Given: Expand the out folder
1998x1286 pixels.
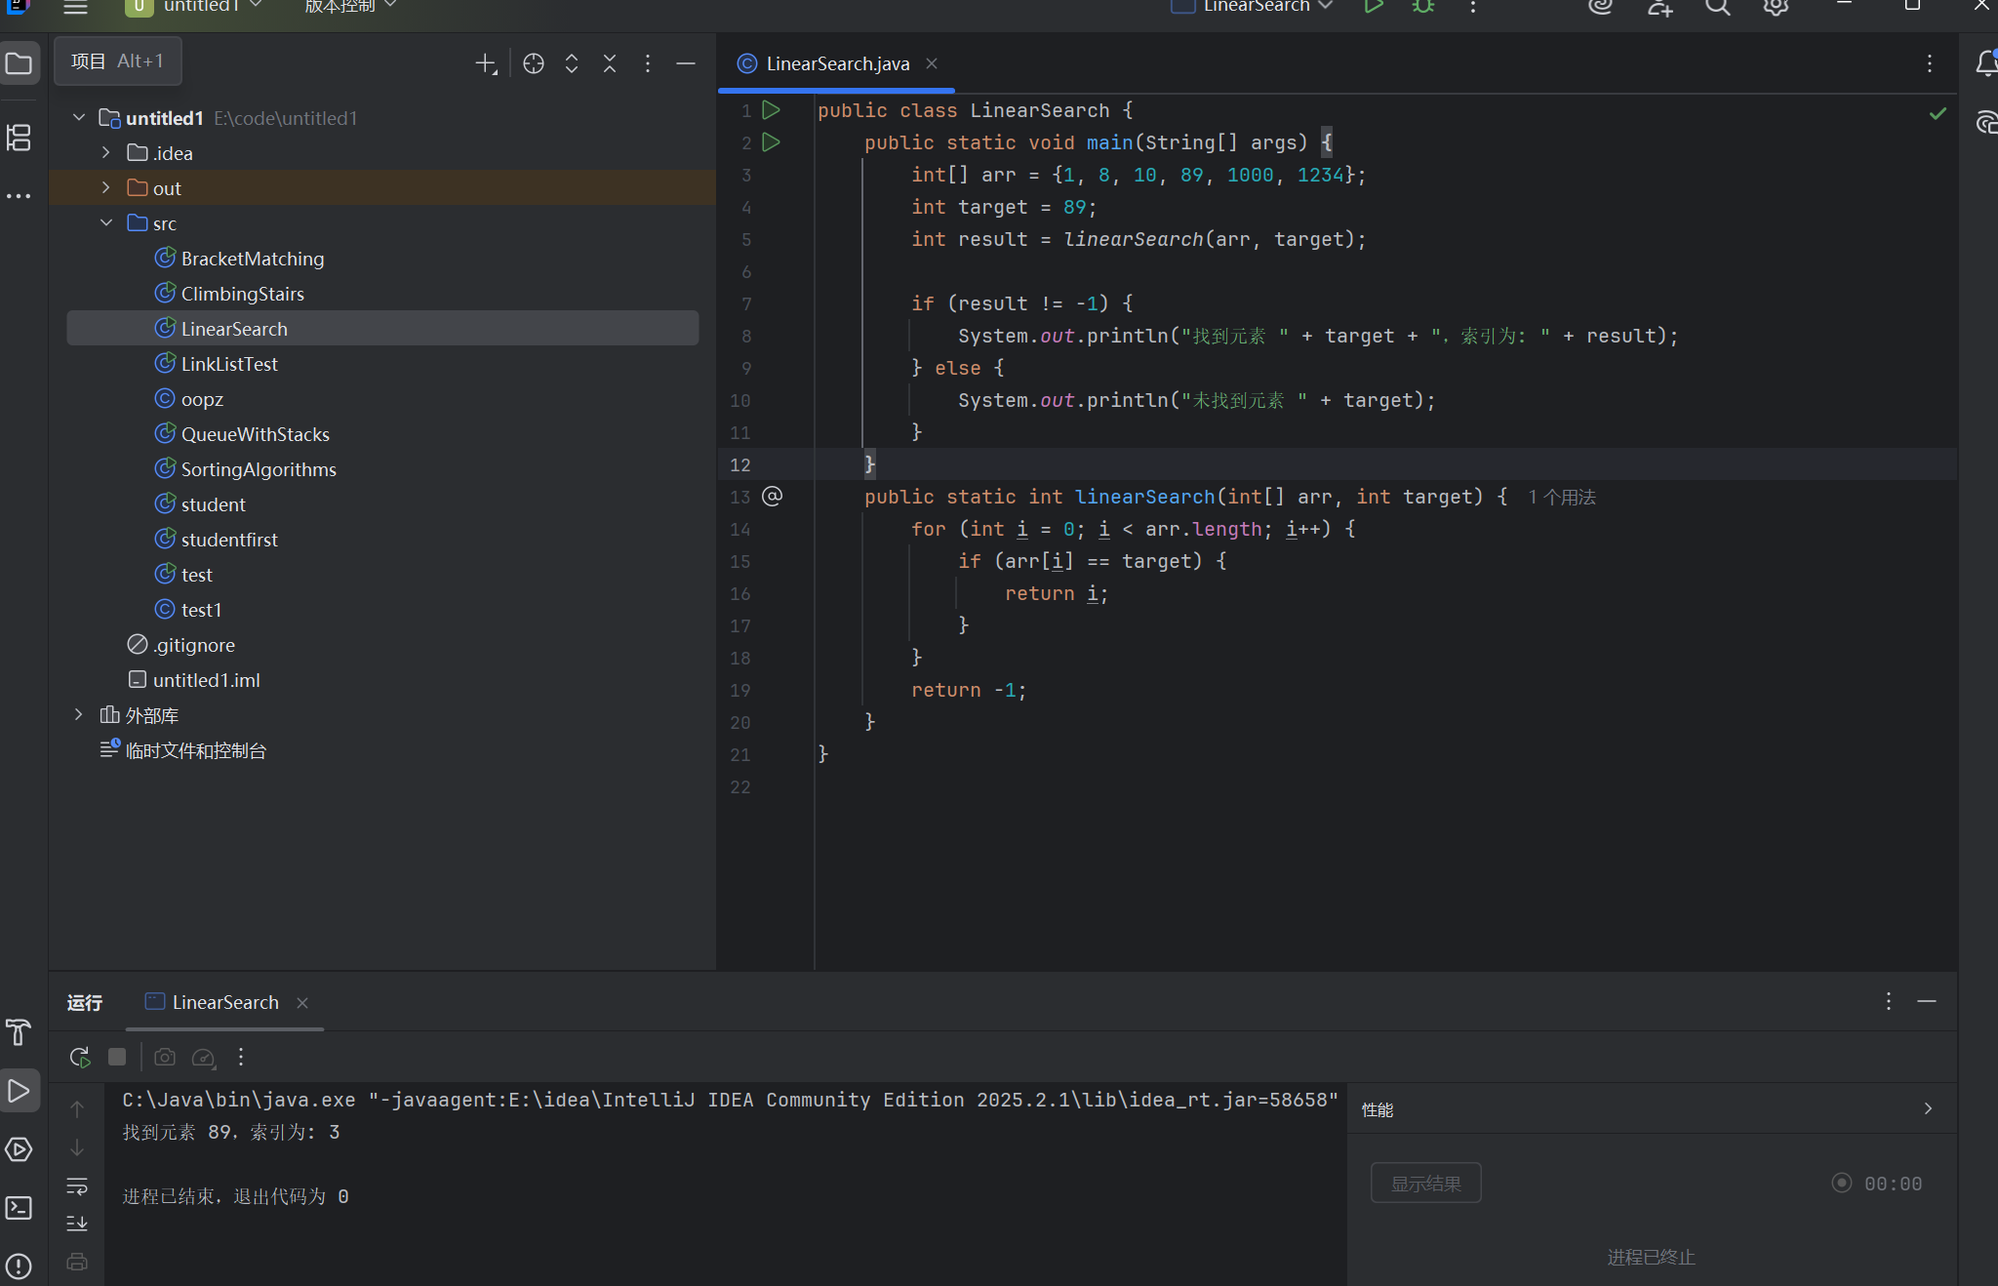Looking at the screenshot, I should [106, 188].
